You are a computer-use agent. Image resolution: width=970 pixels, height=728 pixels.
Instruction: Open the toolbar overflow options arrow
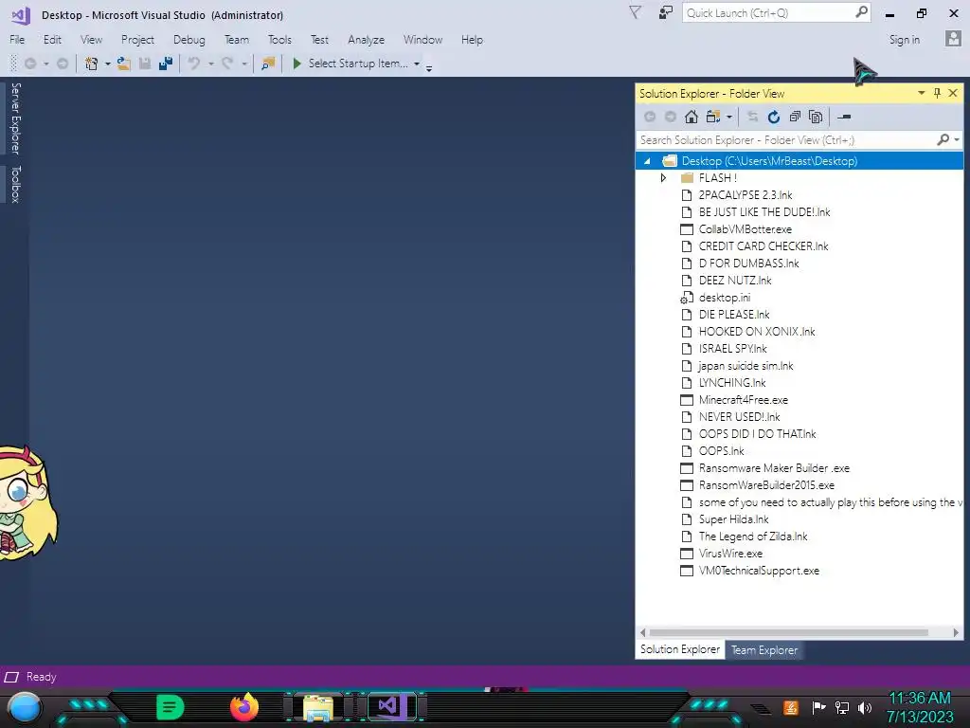tap(429, 67)
